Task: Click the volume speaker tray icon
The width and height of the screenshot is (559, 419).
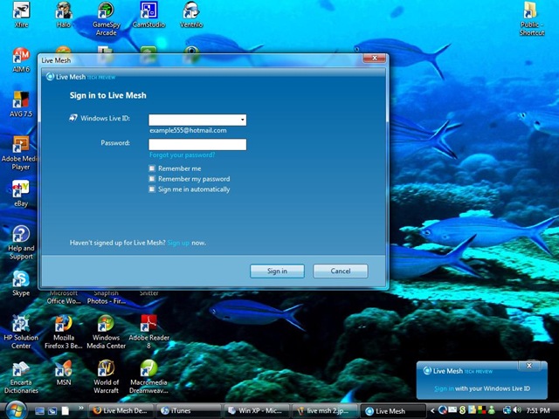Action: click(x=517, y=410)
